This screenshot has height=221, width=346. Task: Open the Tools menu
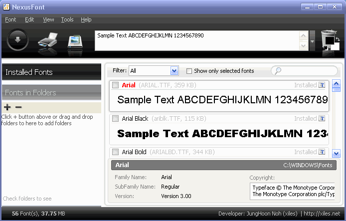click(x=67, y=19)
